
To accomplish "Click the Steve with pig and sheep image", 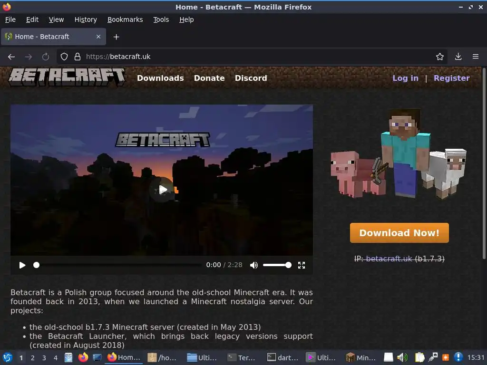I will point(399,154).
